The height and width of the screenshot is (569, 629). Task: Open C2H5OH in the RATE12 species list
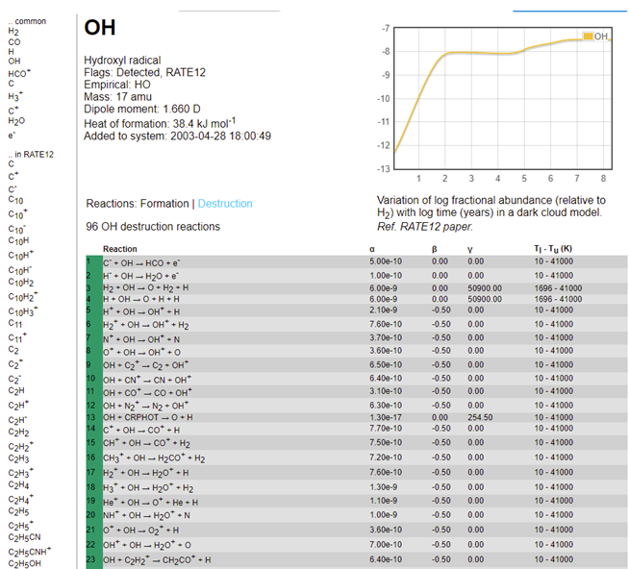click(24, 563)
